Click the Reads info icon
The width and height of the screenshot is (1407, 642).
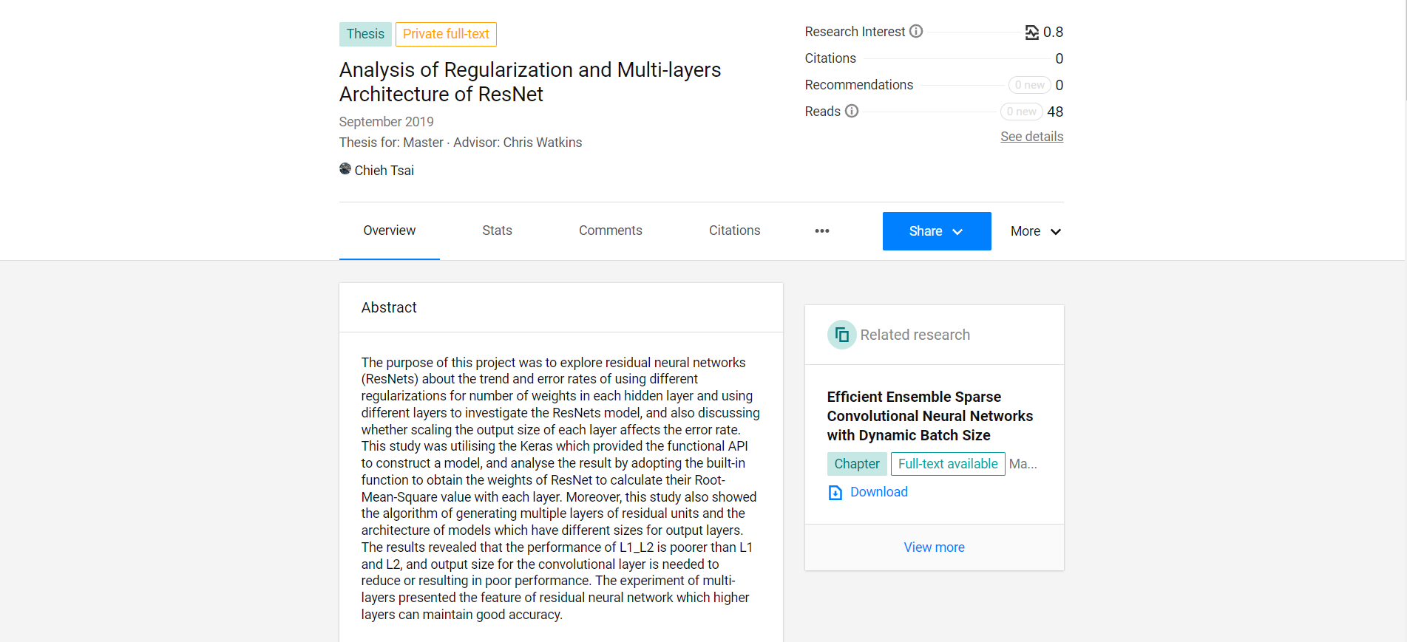852,111
